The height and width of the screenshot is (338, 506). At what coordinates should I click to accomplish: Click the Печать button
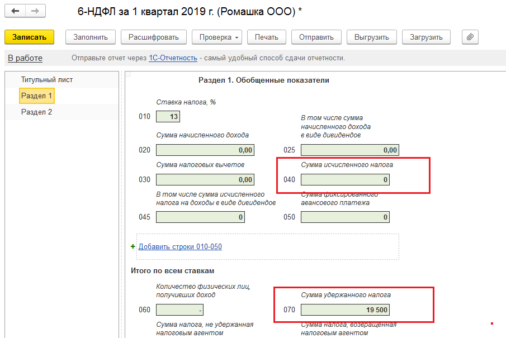(266, 37)
